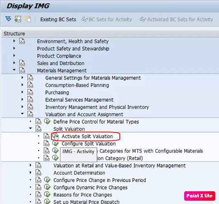
Task: Execute the Configure Split Valuation activity icon
Action: 56,143
